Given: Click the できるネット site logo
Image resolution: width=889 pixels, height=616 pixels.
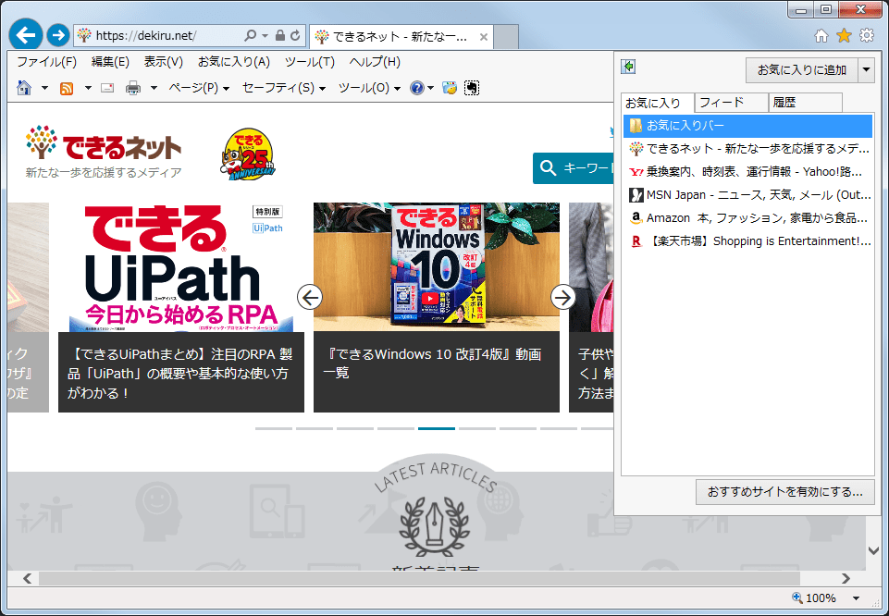Looking at the screenshot, I should point(104,151).
